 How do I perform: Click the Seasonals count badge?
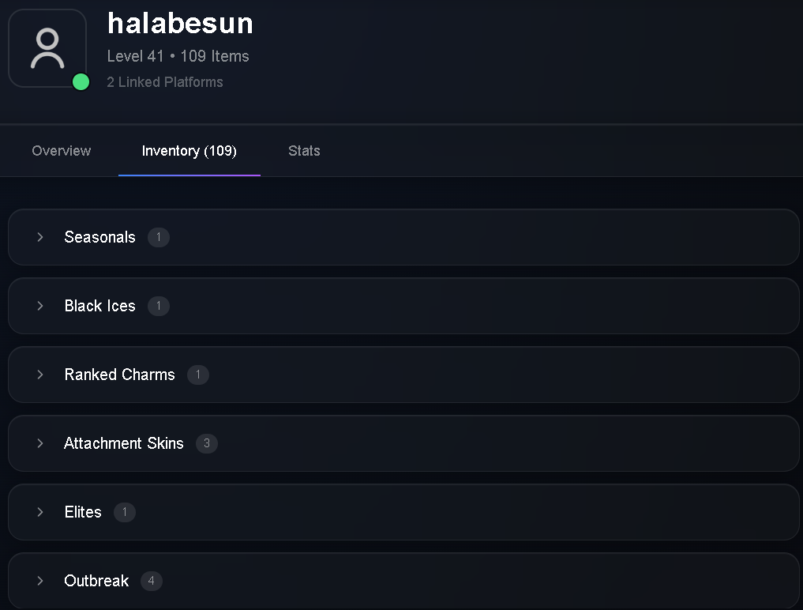pyautogui.click(x=159, y=237)
